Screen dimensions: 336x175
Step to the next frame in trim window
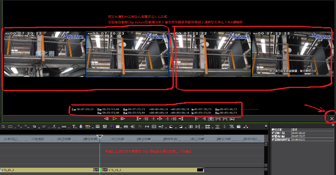[123, 119]
